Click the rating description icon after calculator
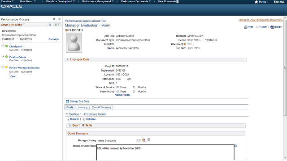Screen dimensions: 287x161 (x=149, y=140)
